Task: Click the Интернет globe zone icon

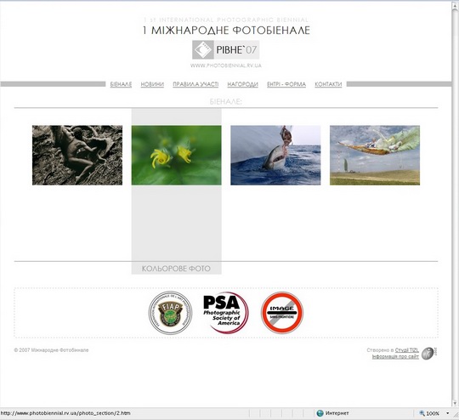Action: 320,413
